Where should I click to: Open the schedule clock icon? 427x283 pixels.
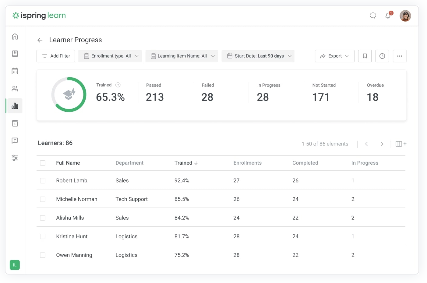coord(382,56)
